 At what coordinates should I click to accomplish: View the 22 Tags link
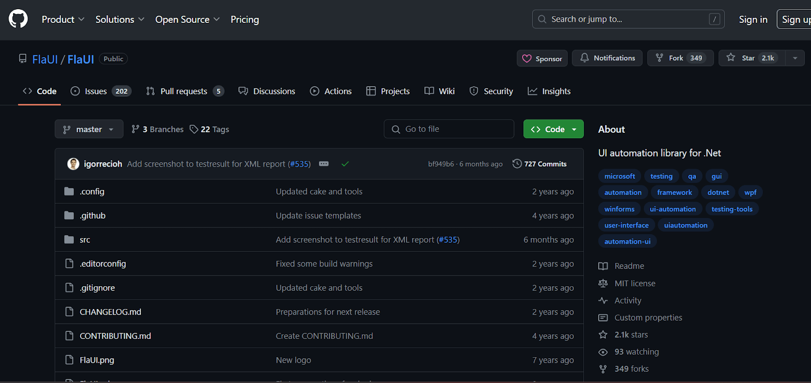click(209, 129)
